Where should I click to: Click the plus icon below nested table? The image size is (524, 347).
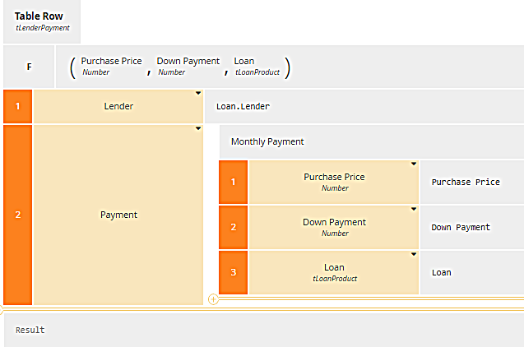click(213, 299)
